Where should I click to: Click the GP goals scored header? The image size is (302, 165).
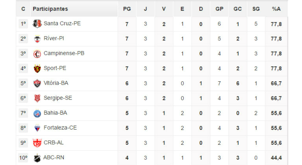point(219,9)
